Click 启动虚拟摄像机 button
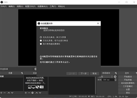137x98 pixels. tap(128, 83)
